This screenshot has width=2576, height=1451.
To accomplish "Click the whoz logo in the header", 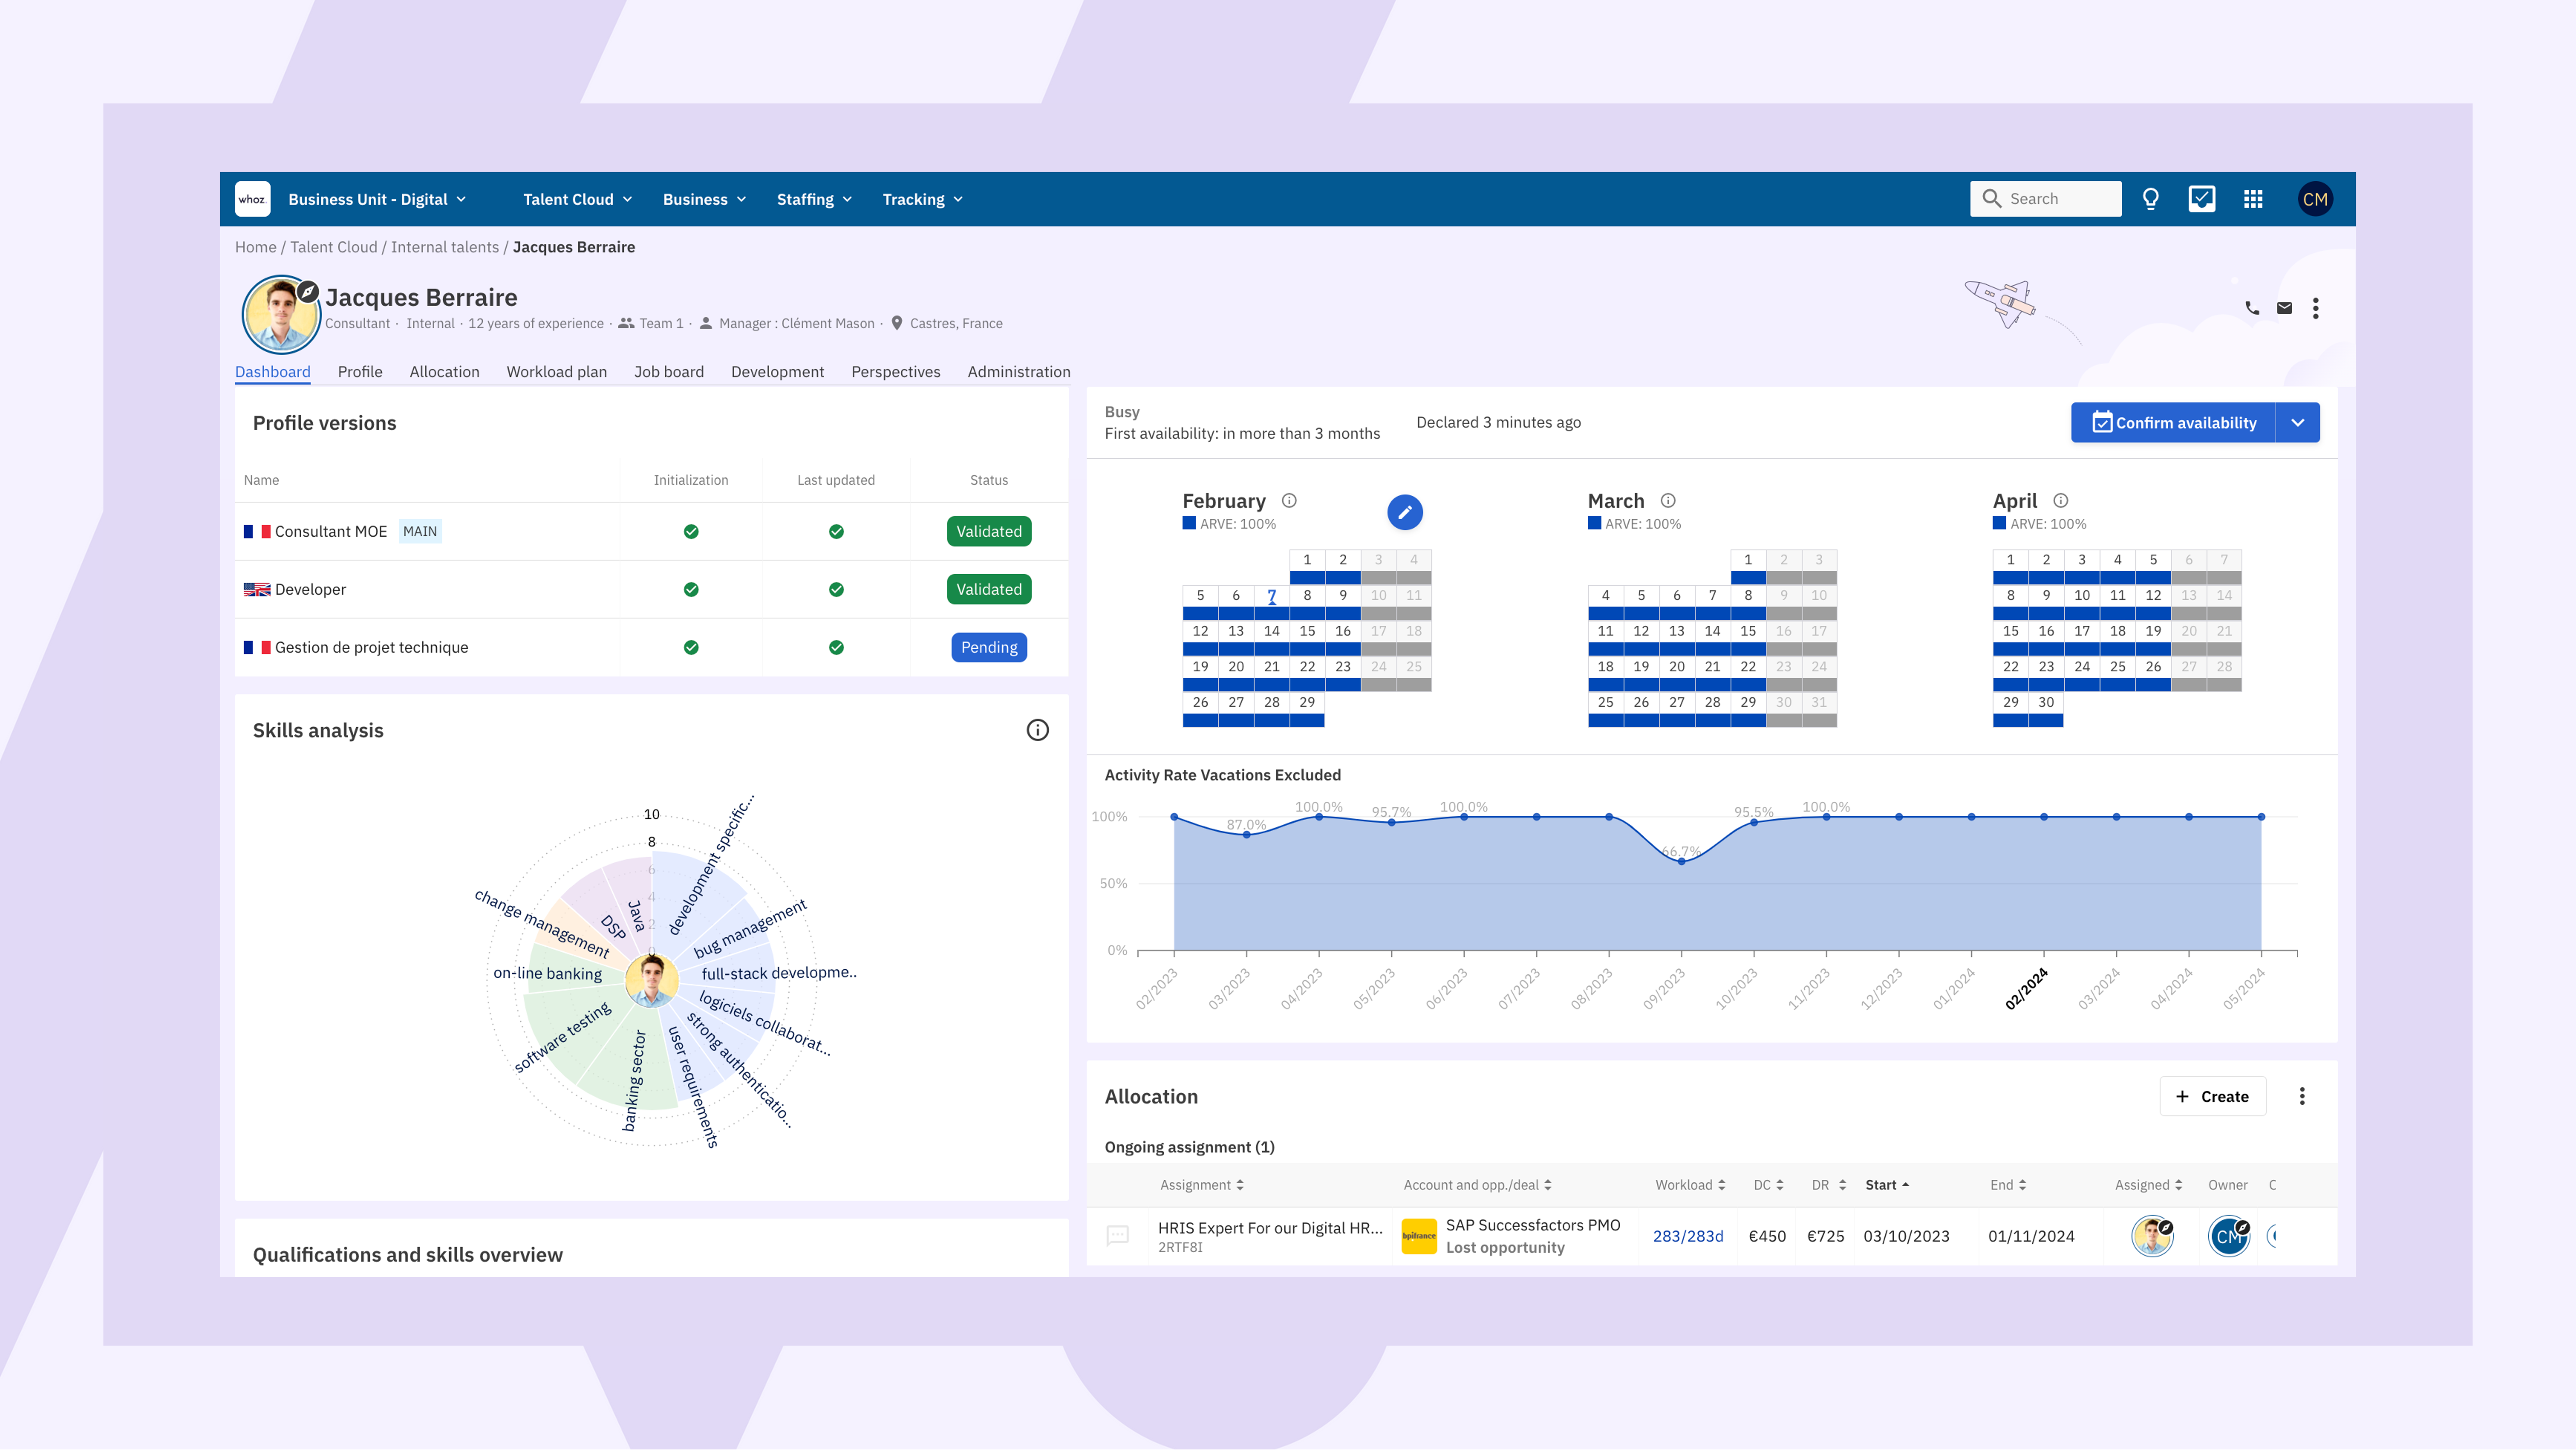I will 252,199.
